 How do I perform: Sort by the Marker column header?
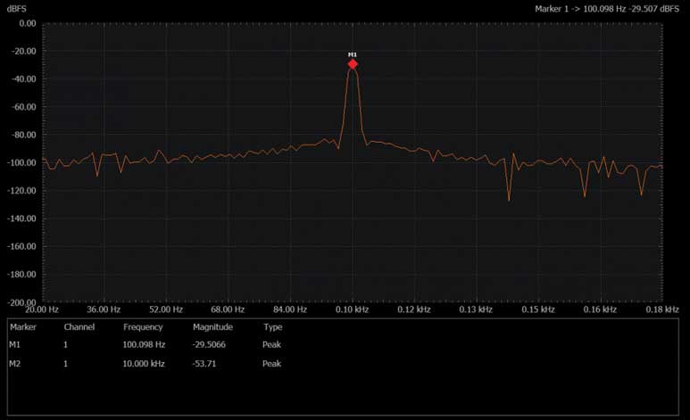[22, 327]
